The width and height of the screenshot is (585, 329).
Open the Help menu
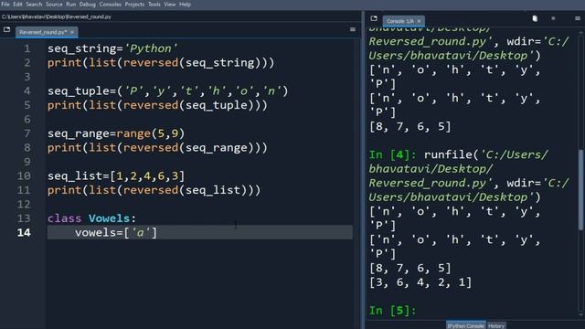[185, 5]
